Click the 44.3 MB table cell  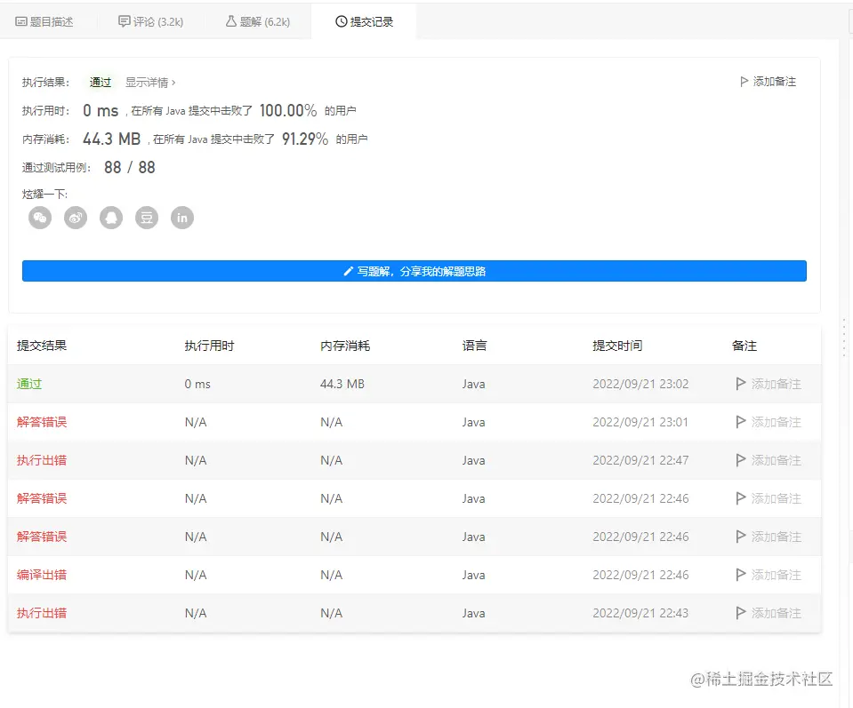[342, 384]
